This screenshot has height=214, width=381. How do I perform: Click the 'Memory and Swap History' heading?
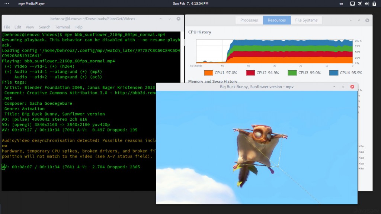point(212,81)
